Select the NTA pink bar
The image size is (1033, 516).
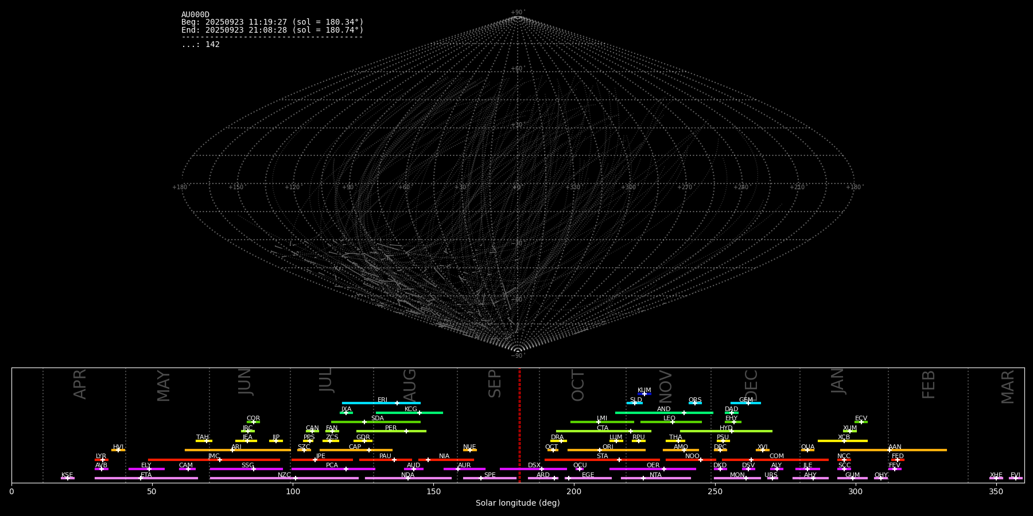tap(655, 478)
